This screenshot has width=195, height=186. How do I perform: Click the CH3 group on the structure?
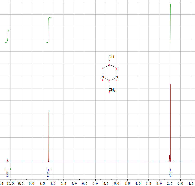click(112, 90)
